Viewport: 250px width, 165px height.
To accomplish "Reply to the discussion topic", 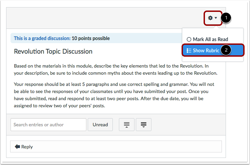I will coord(116,146).
